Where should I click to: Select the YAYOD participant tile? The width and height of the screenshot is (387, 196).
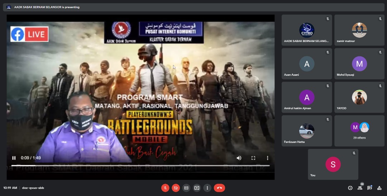(x=359, y=97)
